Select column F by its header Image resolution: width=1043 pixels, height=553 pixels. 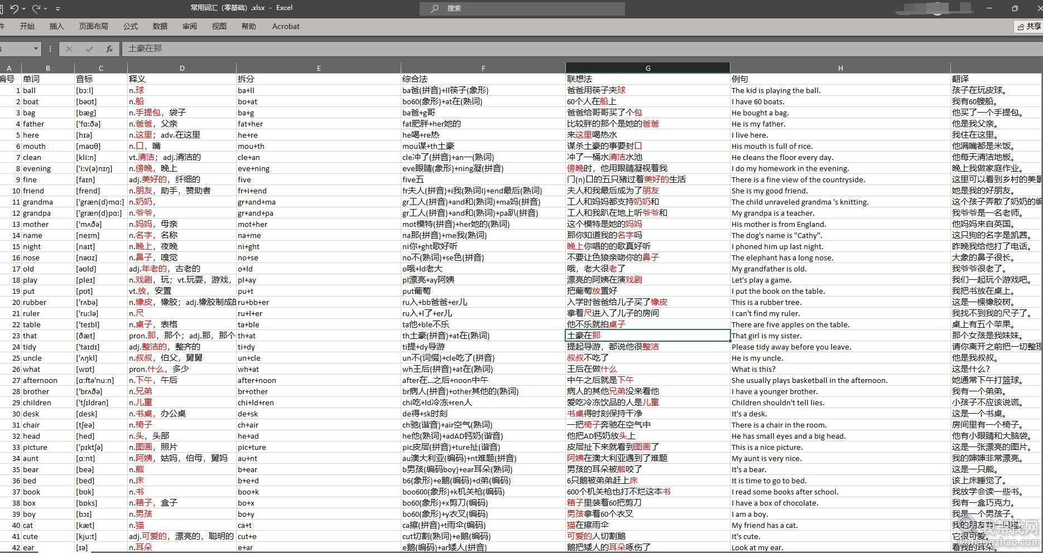coord(483,68)
